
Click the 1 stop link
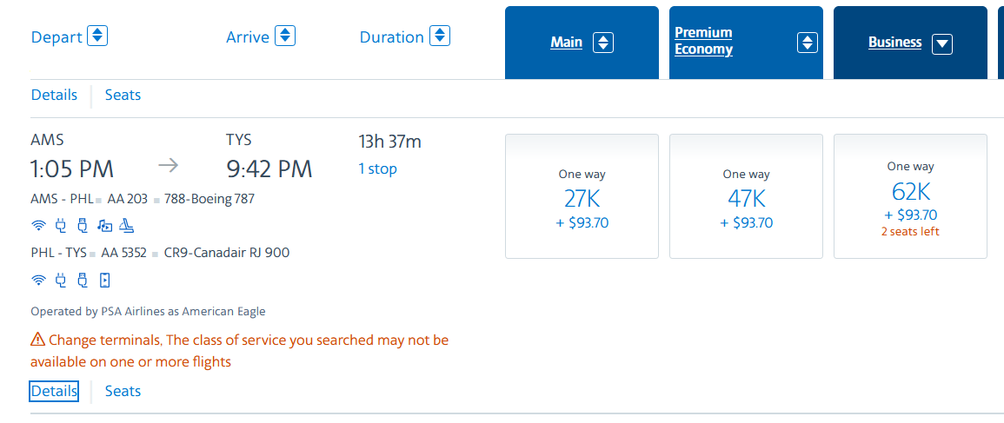[x=377, y=169]
